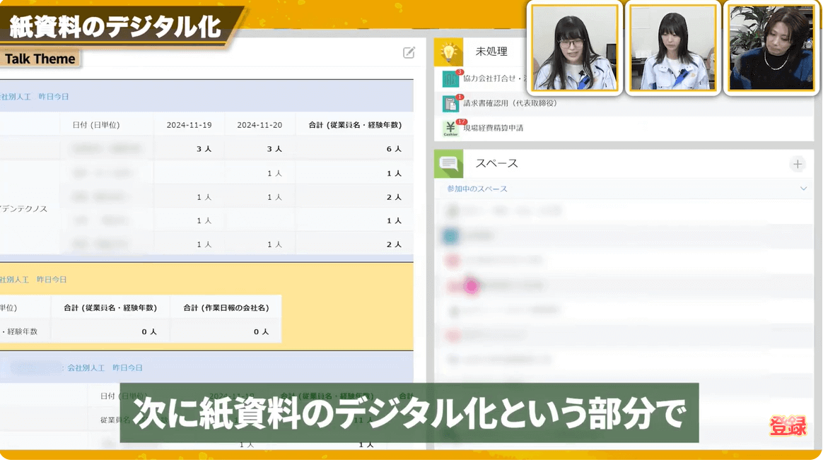Open the pencil edit icon above the report table
The width and height of the screenshot is (823, 462).
pos(408,52)
